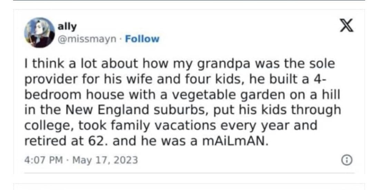Viewport: 370px width, 190px height.
Task: Click ally's profile avatar picture
Action: (39, 32)
